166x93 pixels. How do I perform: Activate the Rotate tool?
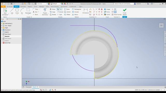tap(53, 14)
